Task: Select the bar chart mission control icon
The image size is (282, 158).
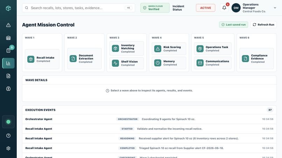Action: click(8, 63)
